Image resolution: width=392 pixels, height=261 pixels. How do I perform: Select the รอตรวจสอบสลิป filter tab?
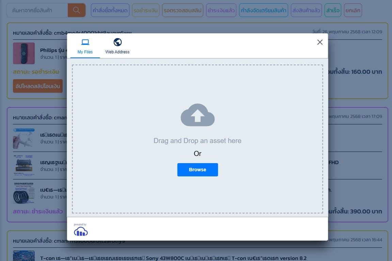point(183,10)
